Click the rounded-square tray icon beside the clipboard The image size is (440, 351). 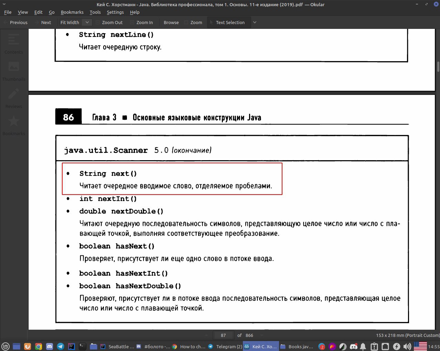coord(386,347)
